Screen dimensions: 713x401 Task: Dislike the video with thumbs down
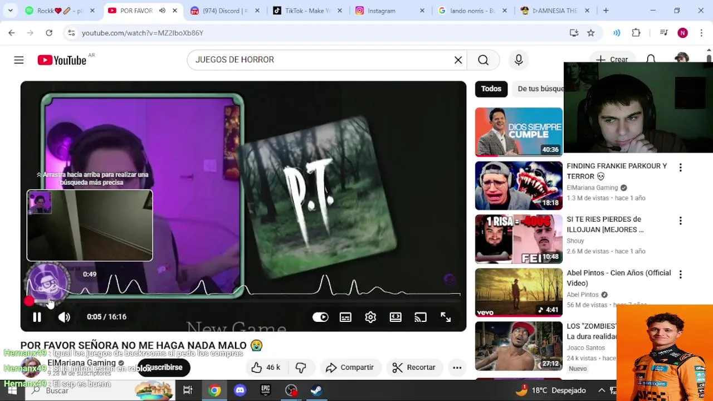coord(301,368)
